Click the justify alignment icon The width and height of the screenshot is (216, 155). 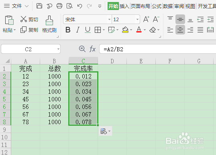tap(200, 30)
